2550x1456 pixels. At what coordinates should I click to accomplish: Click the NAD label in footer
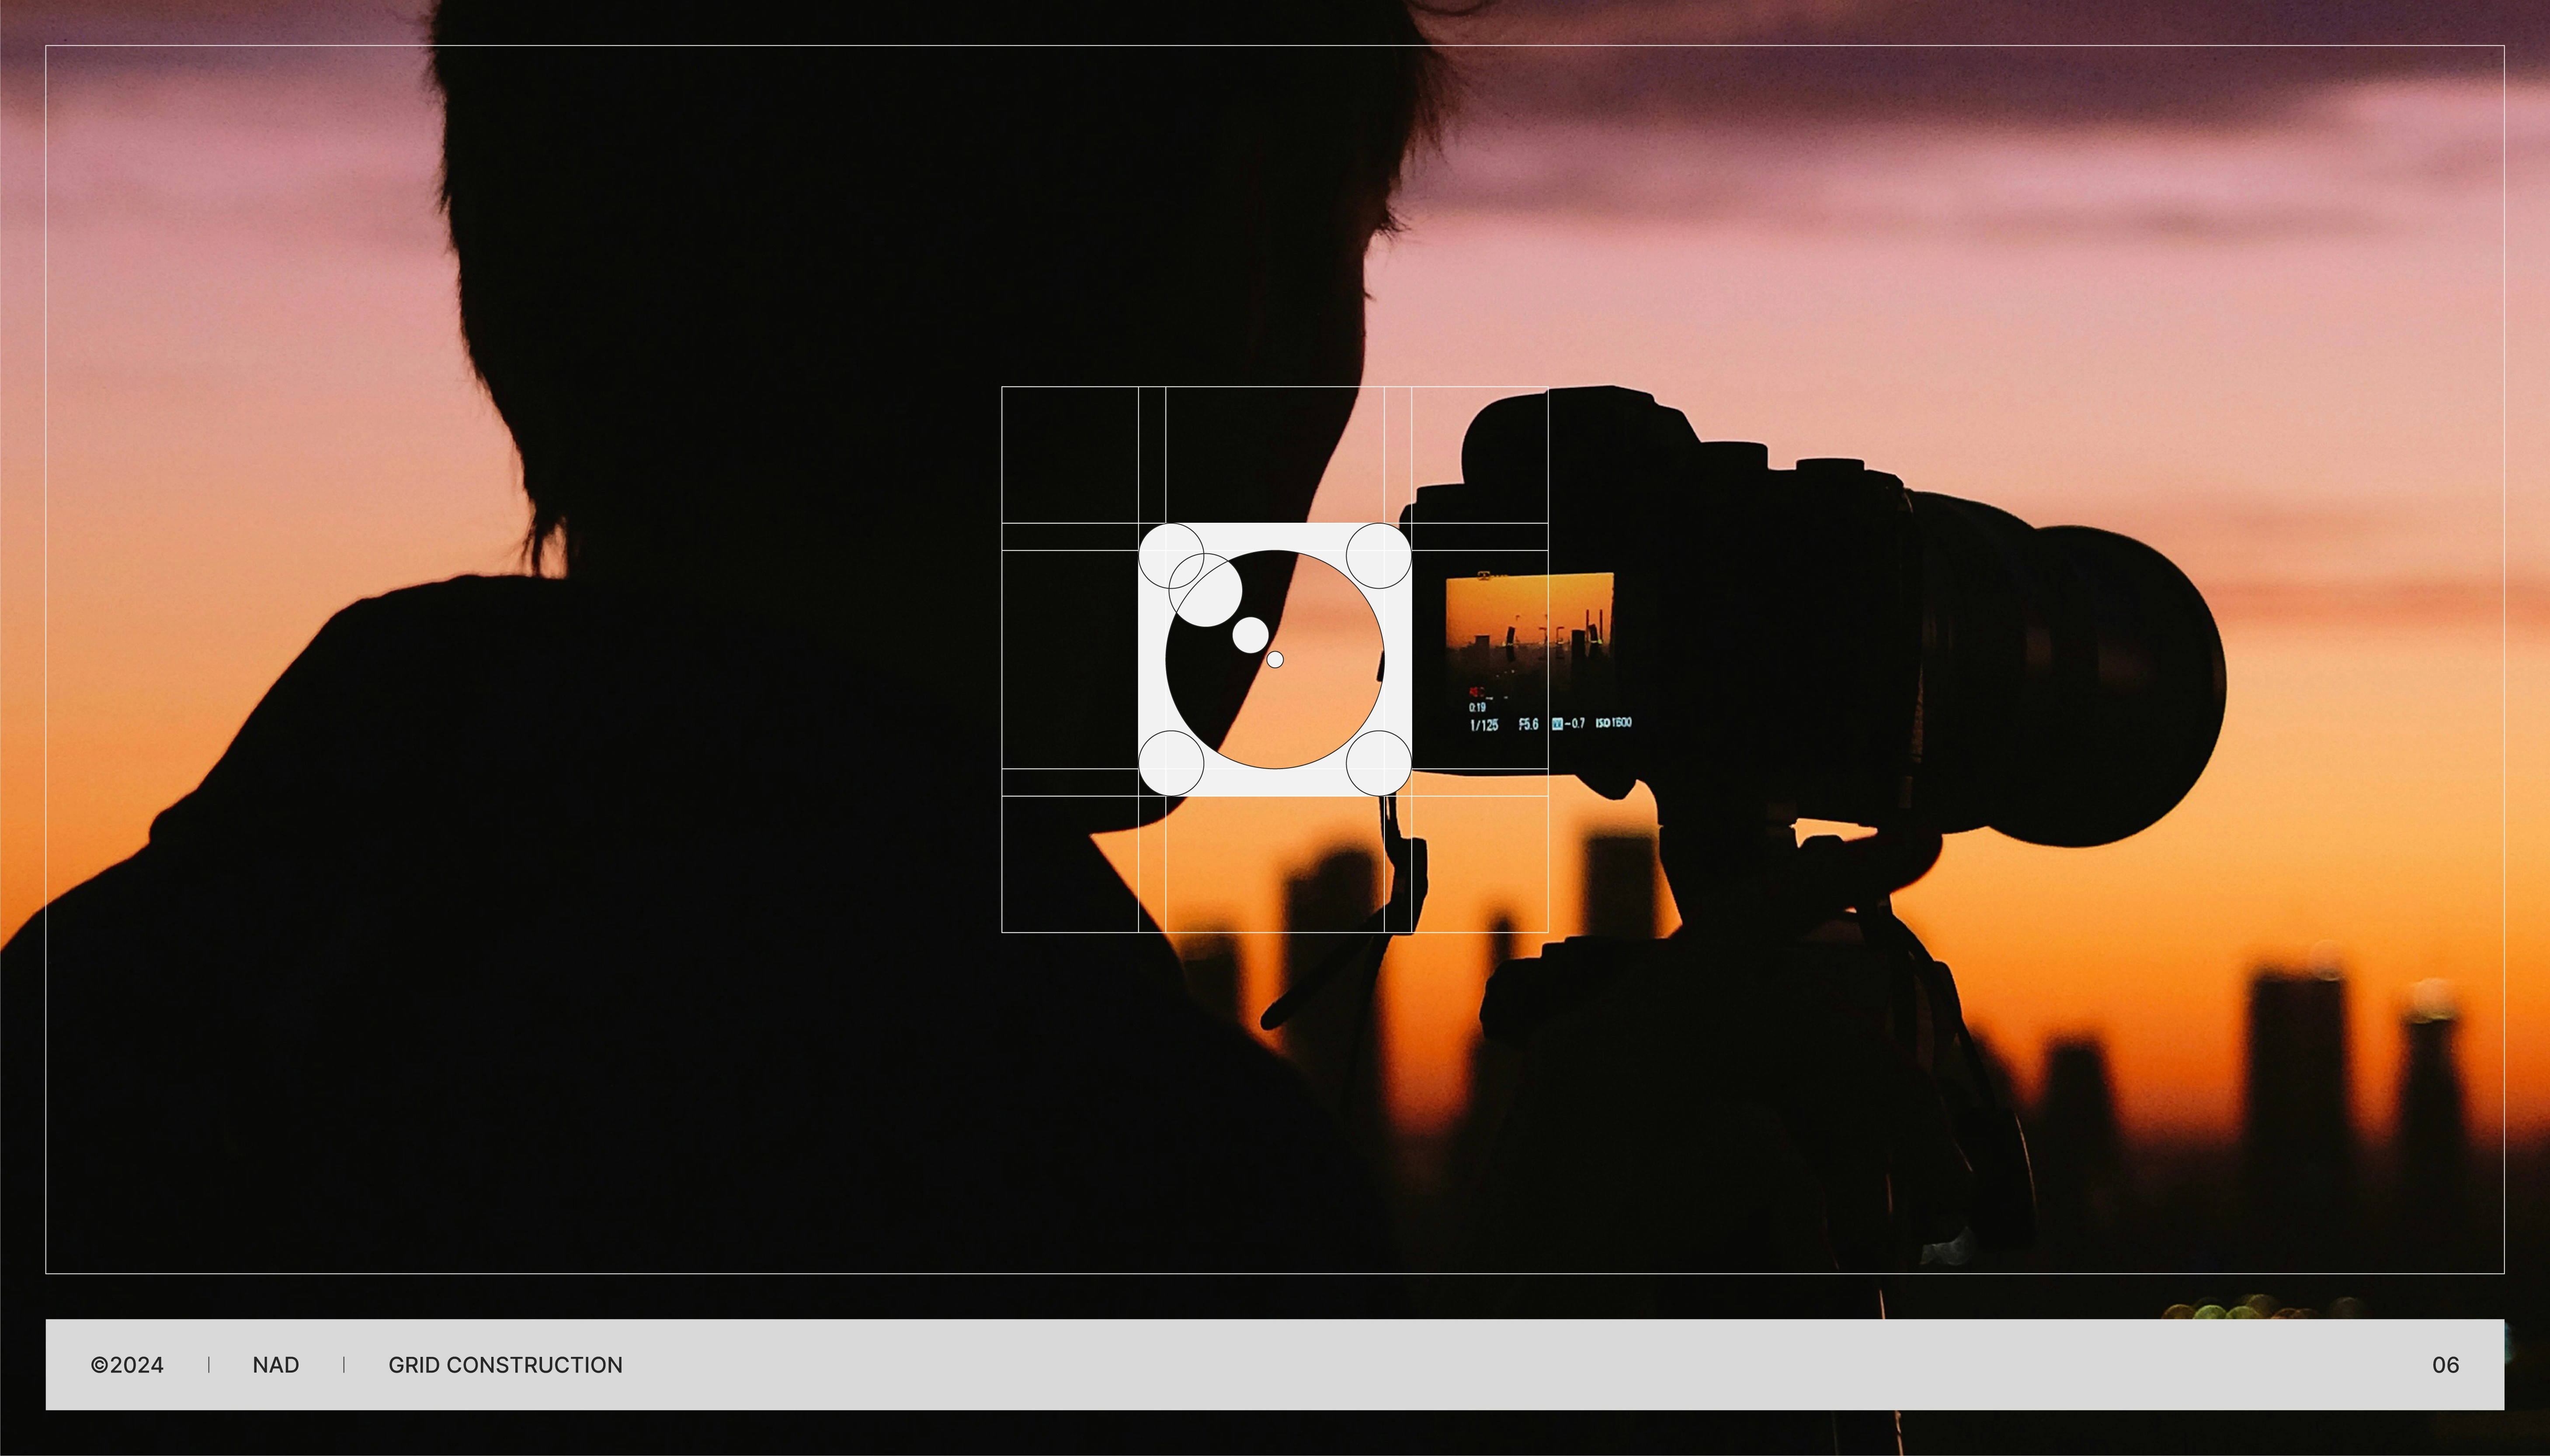tap(275, 1365)
